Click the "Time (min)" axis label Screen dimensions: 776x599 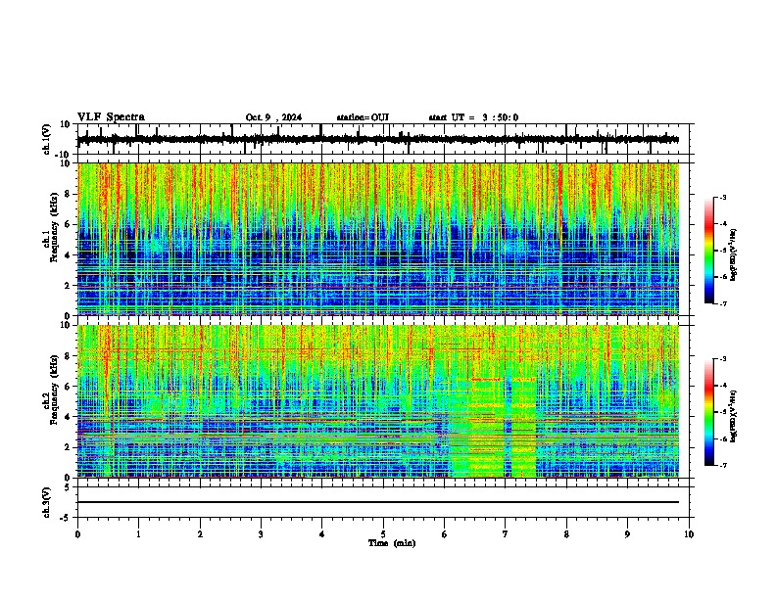coord(392,543)
